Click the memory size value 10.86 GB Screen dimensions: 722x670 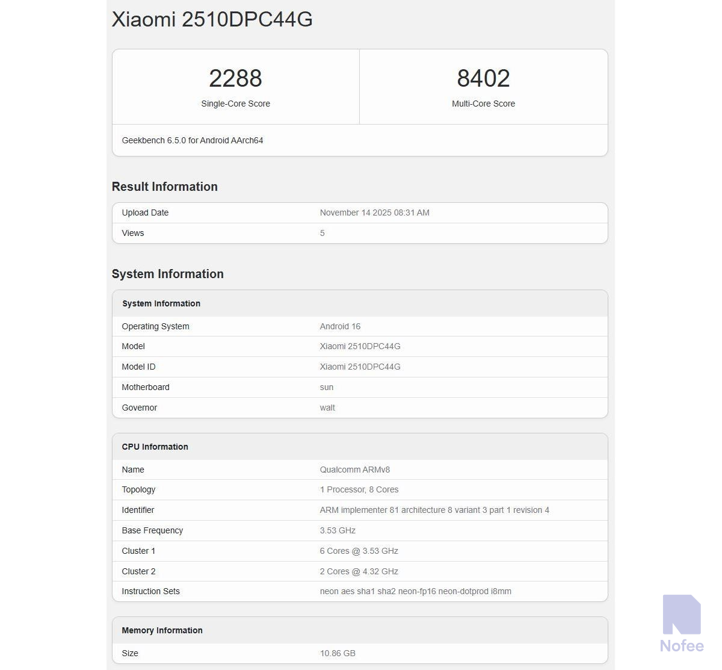click(338, 653)
